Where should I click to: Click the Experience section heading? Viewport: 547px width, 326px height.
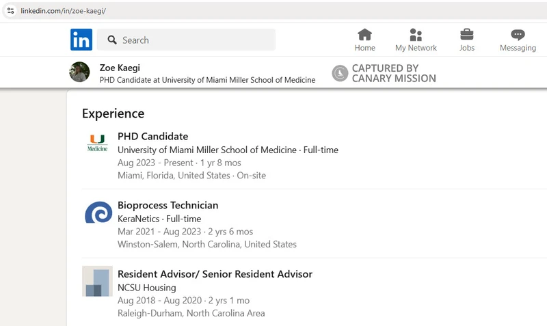113,113
